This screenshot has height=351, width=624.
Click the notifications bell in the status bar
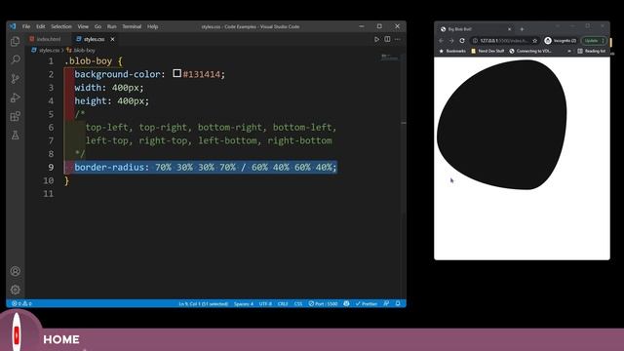point(398,303)
